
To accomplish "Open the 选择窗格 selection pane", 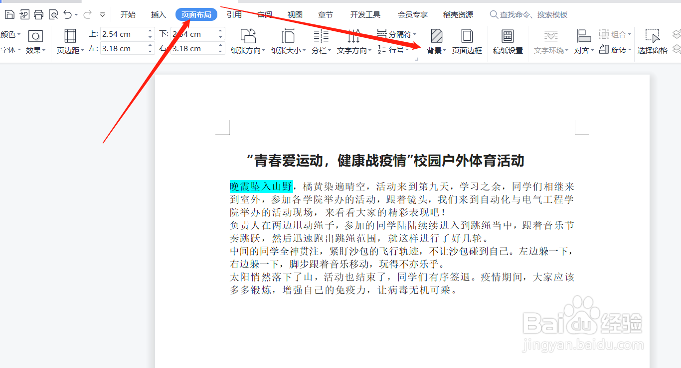I will pos(653,41).
